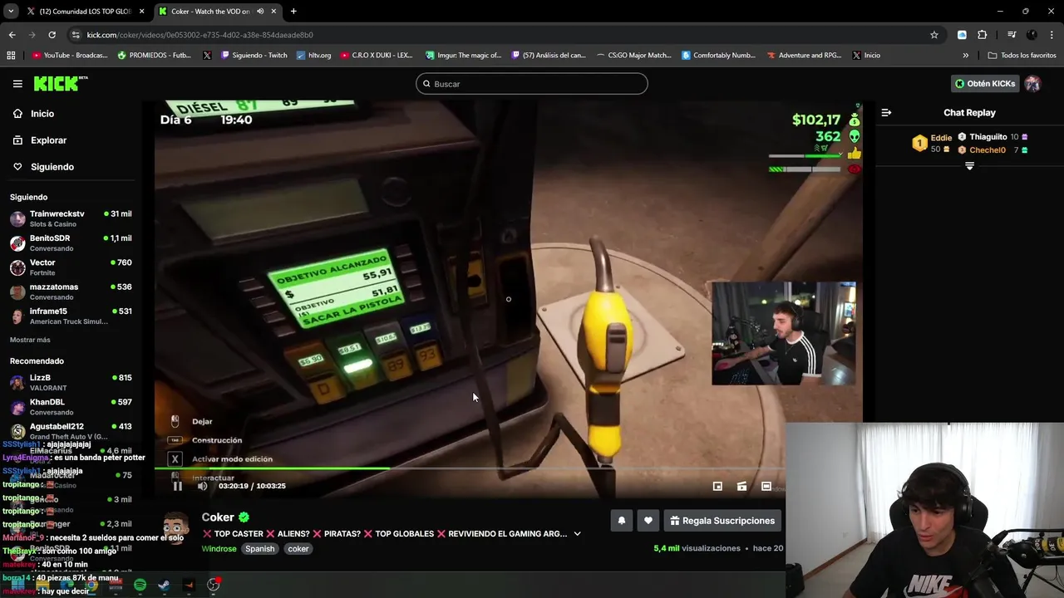Open the Agustabell212 recommended channel
Viewport: 1064px width, 598px height.
point(71,431)
